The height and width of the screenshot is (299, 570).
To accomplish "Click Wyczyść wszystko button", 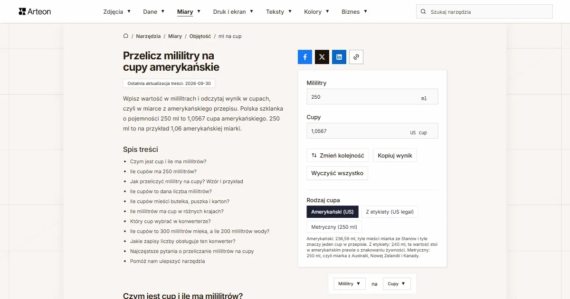I will (337, 173).
